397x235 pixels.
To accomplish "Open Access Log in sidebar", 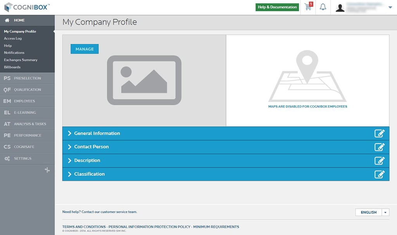I will point(13,38).
